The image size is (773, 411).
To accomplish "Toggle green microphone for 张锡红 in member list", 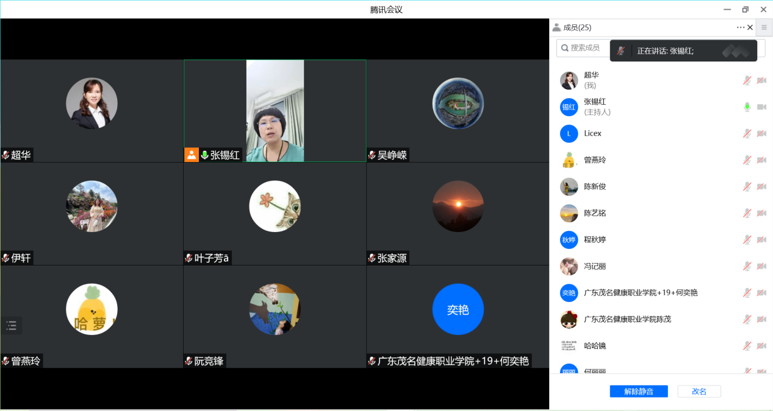I will 747,107.
